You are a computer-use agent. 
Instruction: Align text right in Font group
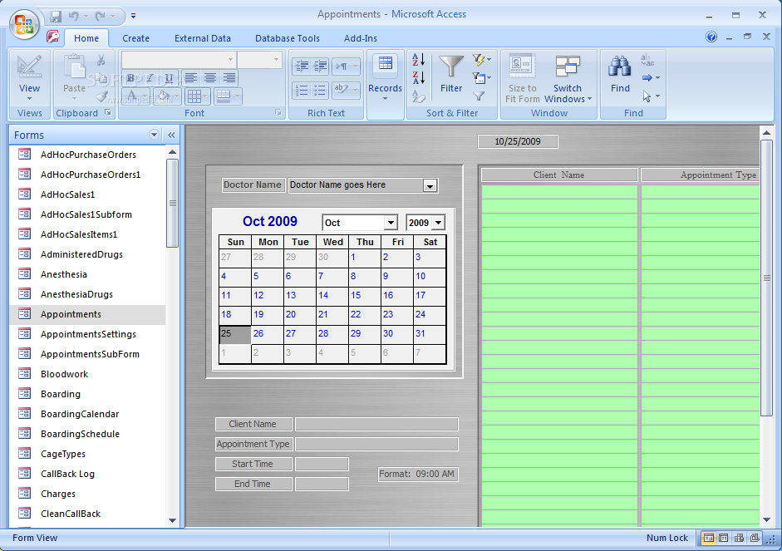[x=229, y=78]
